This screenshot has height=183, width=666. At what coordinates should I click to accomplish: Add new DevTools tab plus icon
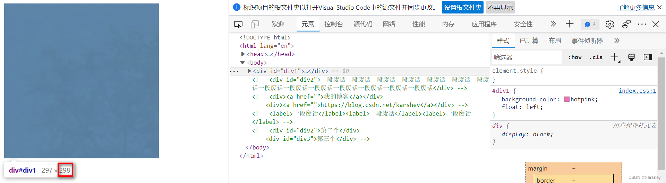tap(570, 24)
